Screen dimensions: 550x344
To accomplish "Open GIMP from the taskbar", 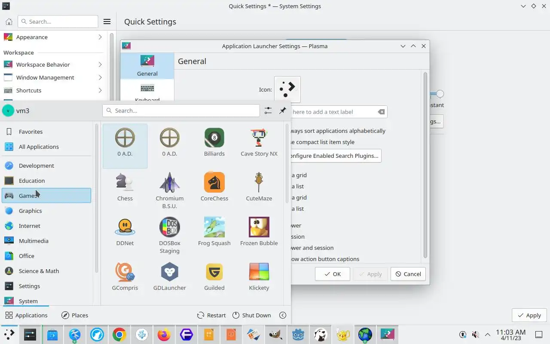I will coord(276,335).
